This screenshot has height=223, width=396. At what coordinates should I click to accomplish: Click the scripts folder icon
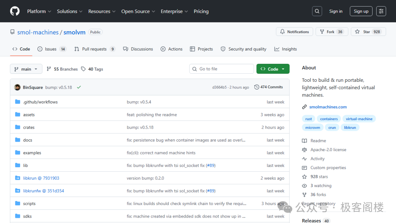tap(18, 203)
